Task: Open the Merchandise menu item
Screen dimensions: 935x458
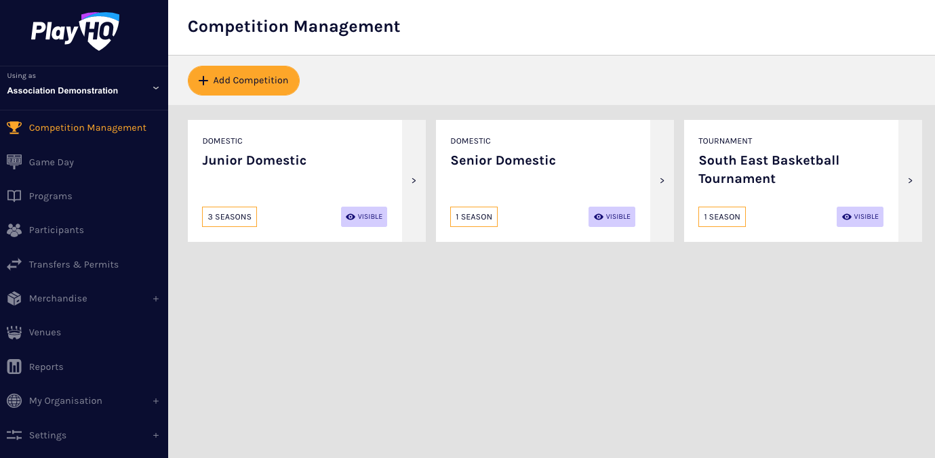Action: tap(58, 299)
